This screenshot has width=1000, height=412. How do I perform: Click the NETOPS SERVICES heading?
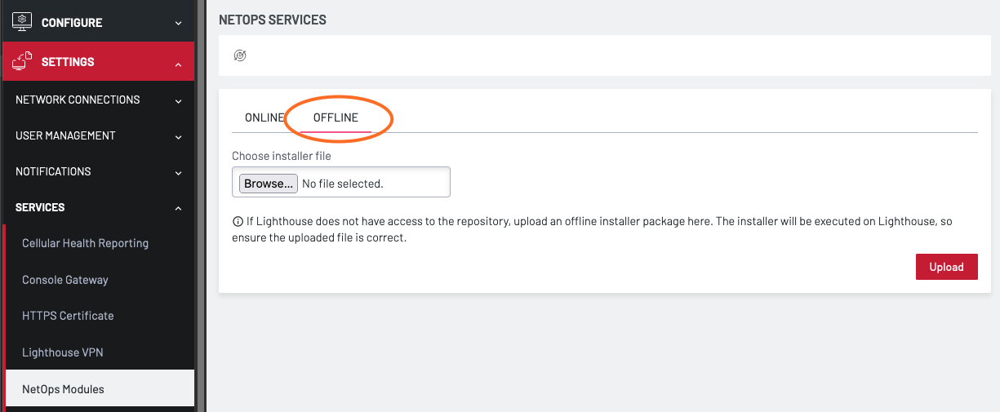pyautogui.click(x=273, y=20)
